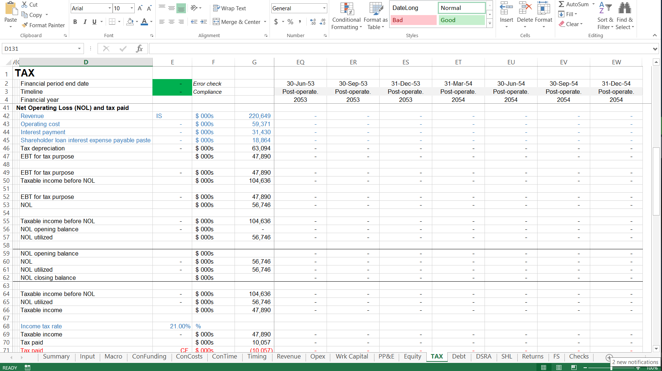Click the Copy icon

coord(25,15)
